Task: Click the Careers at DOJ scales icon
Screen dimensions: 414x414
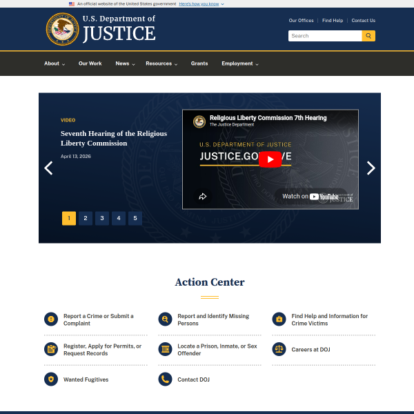Action: tap(279, 349)
